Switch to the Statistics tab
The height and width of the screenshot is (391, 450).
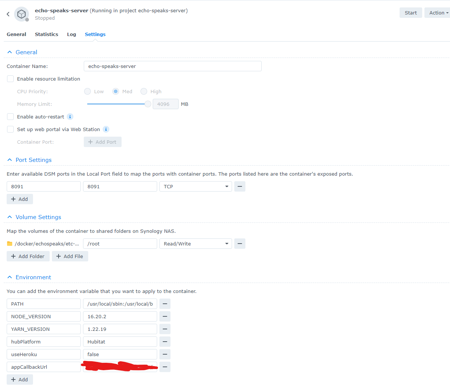(x=46, y=34)
